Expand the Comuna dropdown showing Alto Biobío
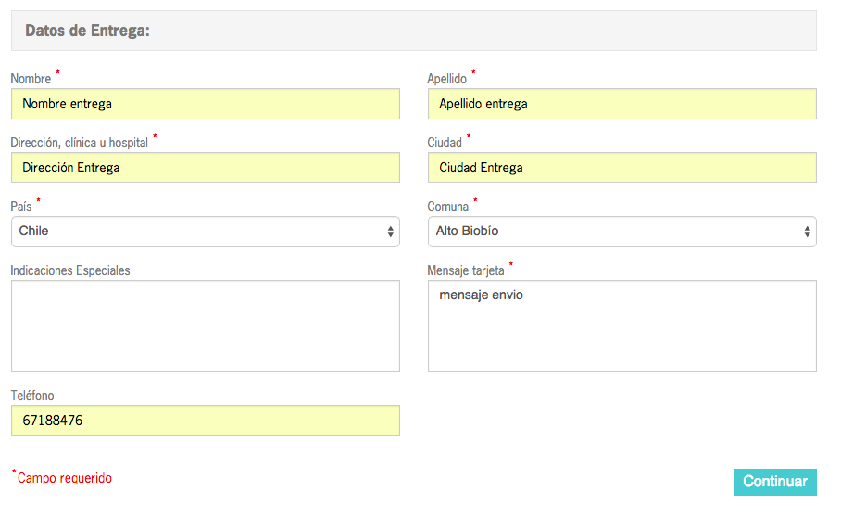This screenshot has height=515, width=853. click(621, 232)
